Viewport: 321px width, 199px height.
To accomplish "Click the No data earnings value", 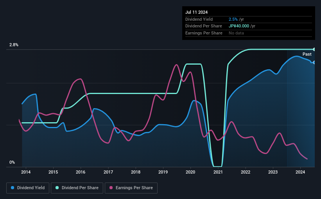I will click(x=236, y=33).
